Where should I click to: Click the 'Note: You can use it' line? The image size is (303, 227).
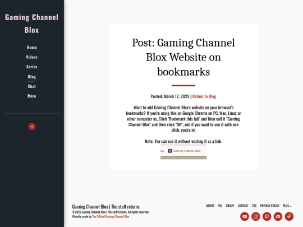tap(183, 141)
